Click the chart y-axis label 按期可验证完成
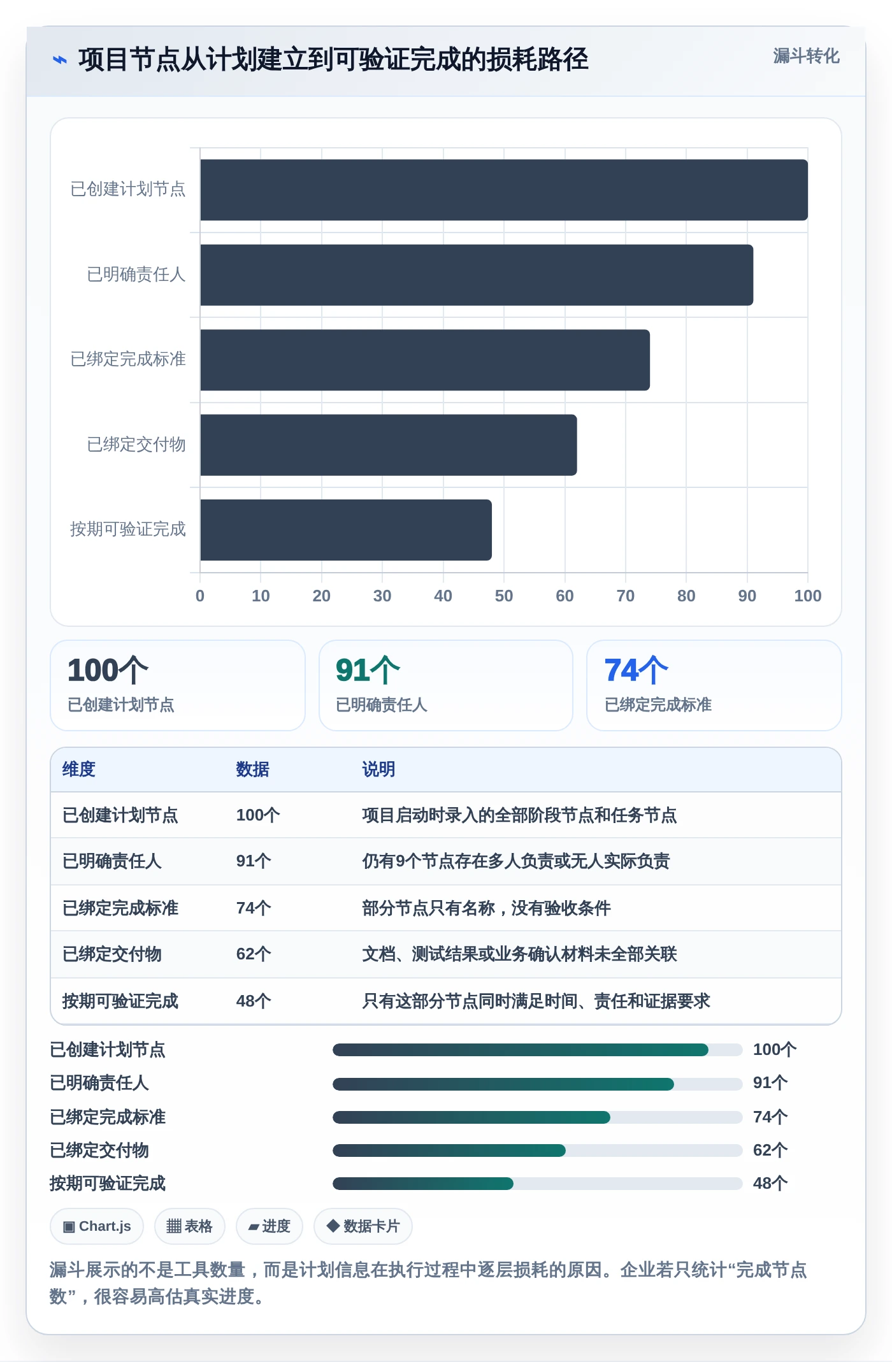The height and width of the screenshot is (1362, 892). tap(128, 529)
